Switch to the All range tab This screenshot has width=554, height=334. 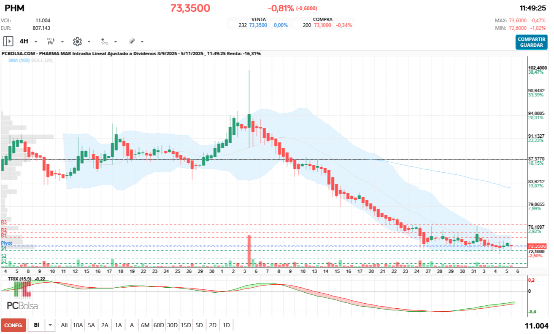click(64, 325)
